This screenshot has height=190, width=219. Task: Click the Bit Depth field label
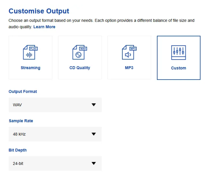point(18,150)
